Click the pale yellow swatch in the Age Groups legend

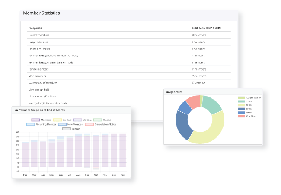coord(241,105)
